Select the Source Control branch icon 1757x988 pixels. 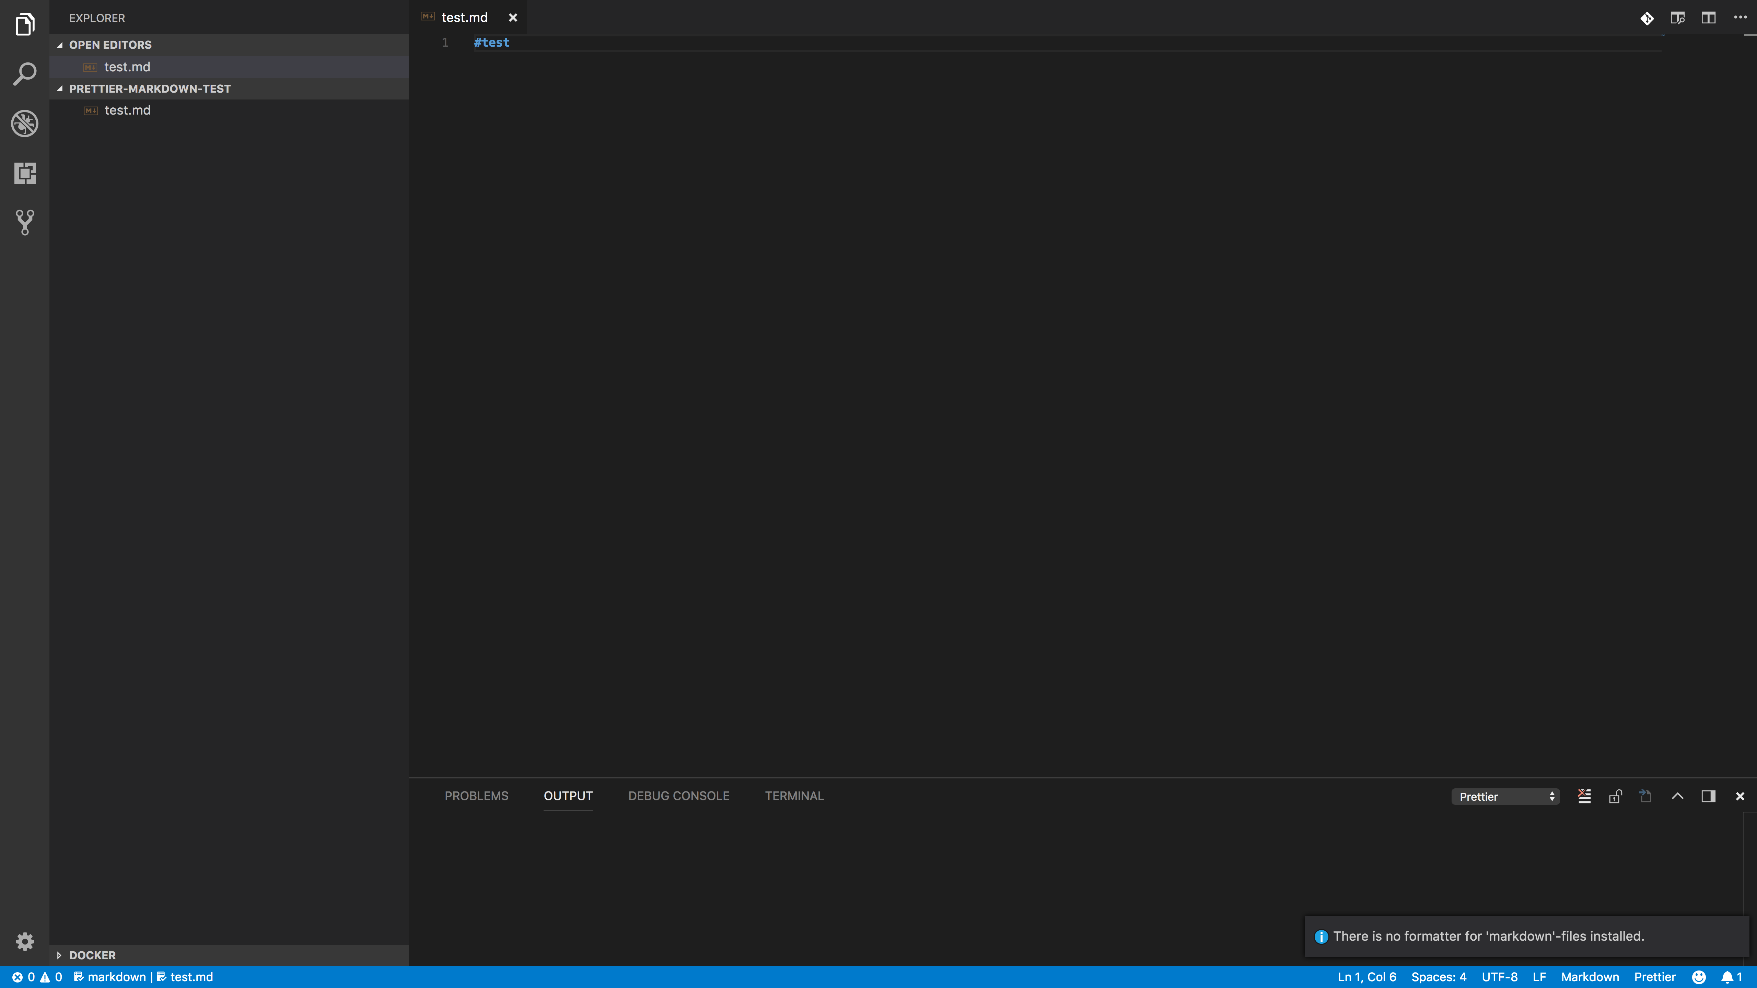pos(25,222)
